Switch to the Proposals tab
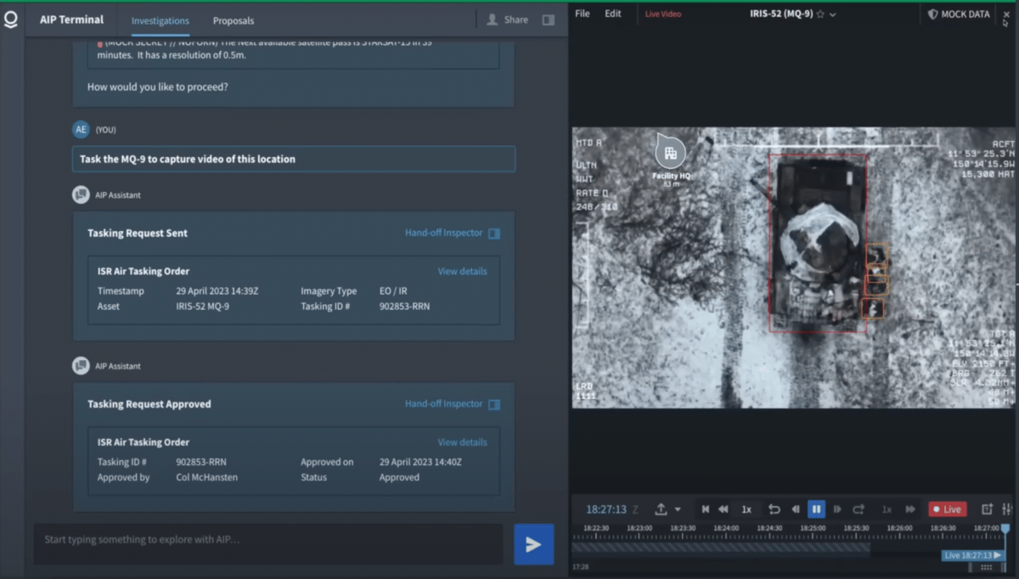Image resolution: width=1019 pixels, height=579 pixels. (233, 20)
